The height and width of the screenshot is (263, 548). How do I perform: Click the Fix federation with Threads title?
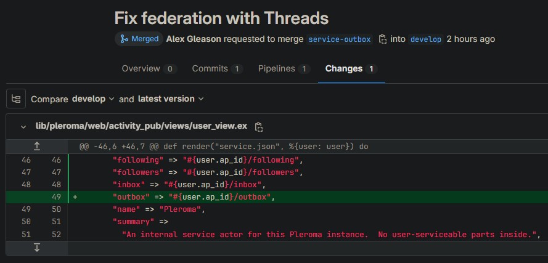tap(221, 18)
